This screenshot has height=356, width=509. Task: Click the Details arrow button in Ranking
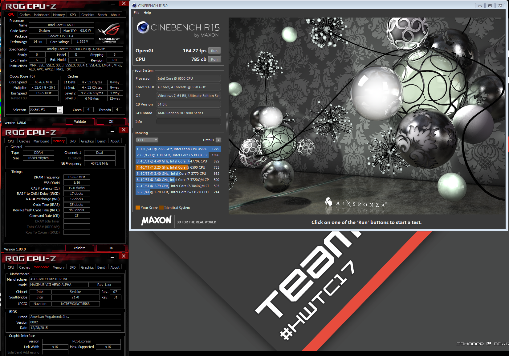[x=218, y=140]
